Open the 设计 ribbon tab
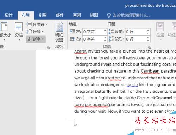 (8, 15)
